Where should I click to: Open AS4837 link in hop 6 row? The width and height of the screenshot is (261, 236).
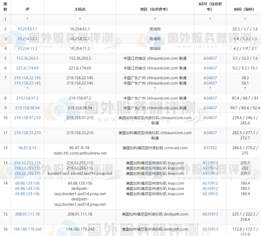(x=210, y=68)
